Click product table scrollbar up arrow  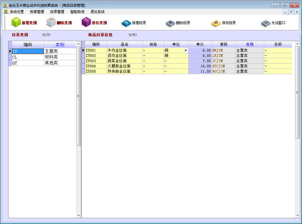pos(297,44)
